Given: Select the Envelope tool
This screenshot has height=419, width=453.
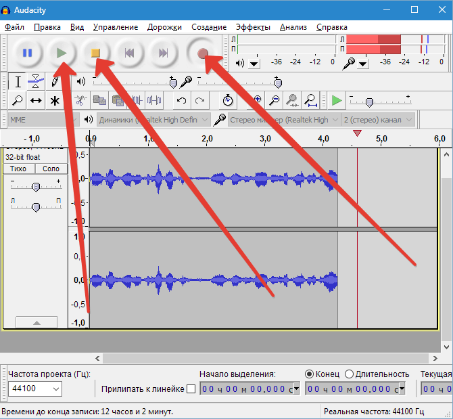Looking at the screenshot, I should pyautogui.click(x=36, y=82).
